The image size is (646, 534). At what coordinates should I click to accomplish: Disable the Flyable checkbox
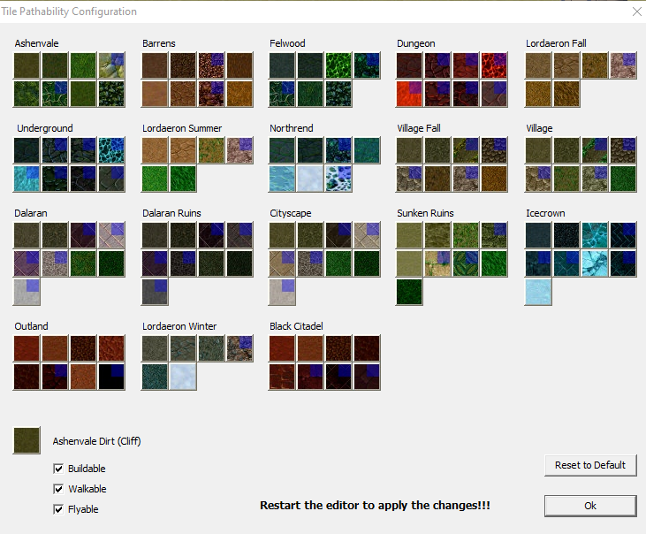(58, 509)
